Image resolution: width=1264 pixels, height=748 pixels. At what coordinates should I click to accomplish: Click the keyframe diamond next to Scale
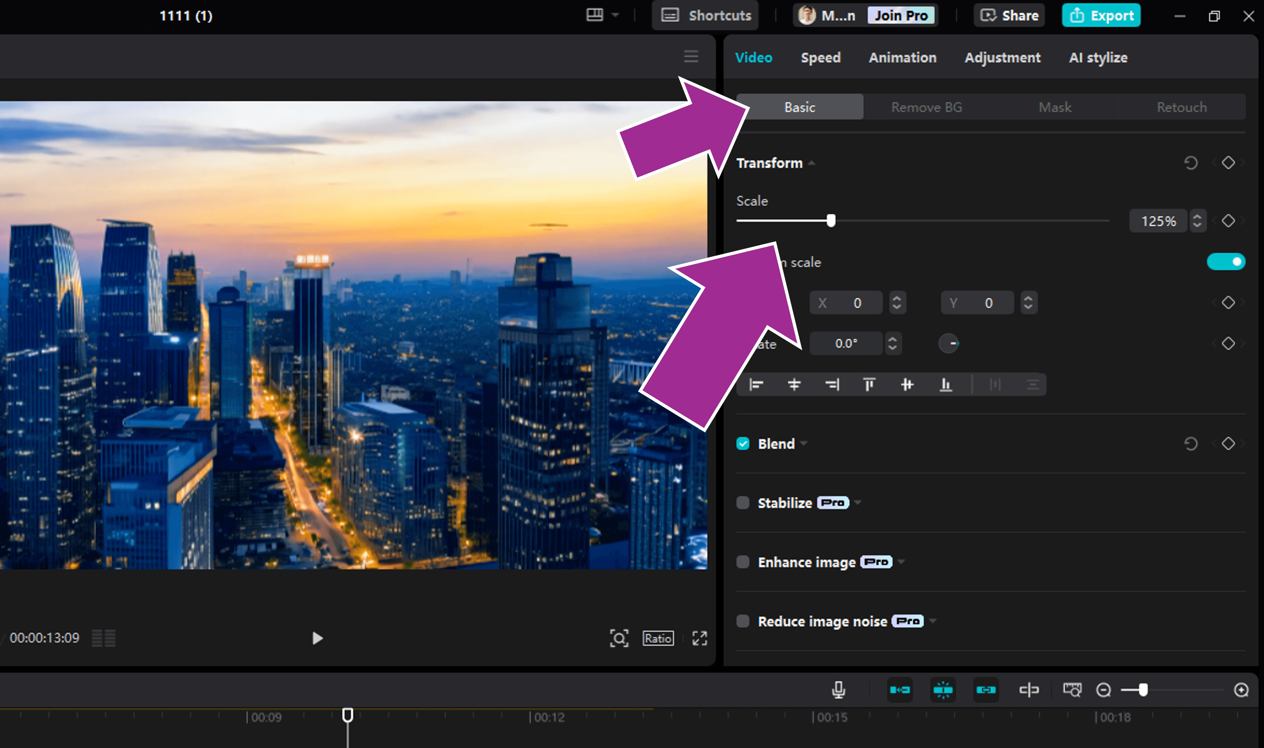coord(1229,221)
